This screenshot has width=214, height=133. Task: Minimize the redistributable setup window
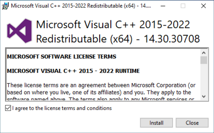(163, 6)
